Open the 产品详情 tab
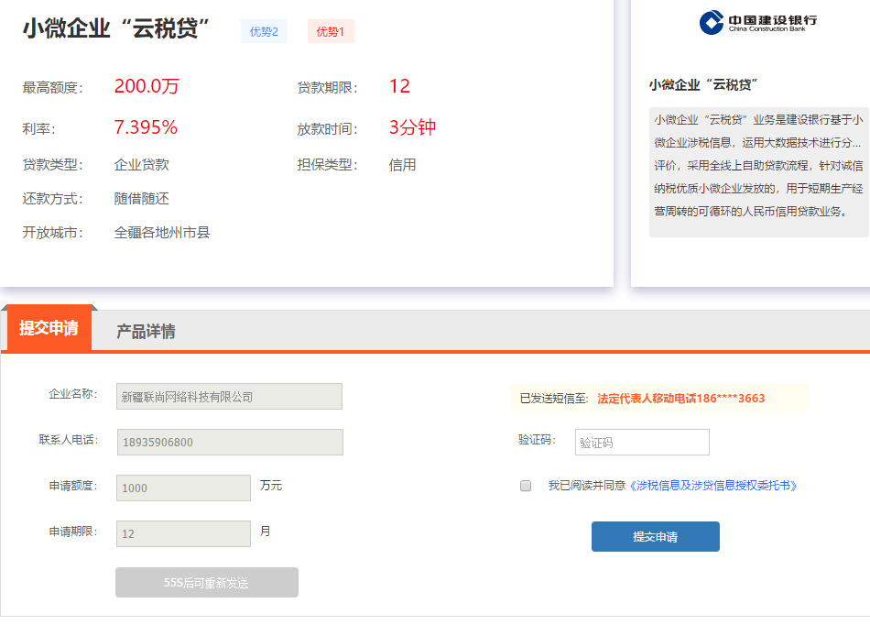This screenshot has width=870, height=625. pyautogui.click(x=146, y=332)
